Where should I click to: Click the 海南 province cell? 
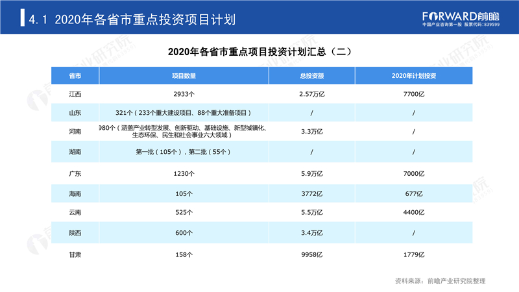pos(75,193)
